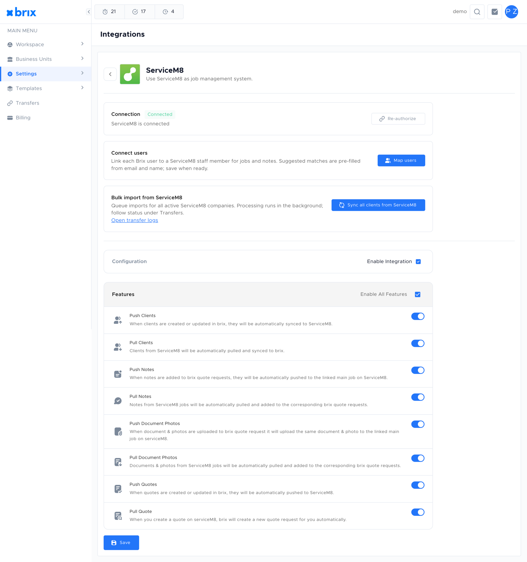This screenshot has height=562, width=527.
Task: Switch off Push Document Photos
Action: click(418, 424)
